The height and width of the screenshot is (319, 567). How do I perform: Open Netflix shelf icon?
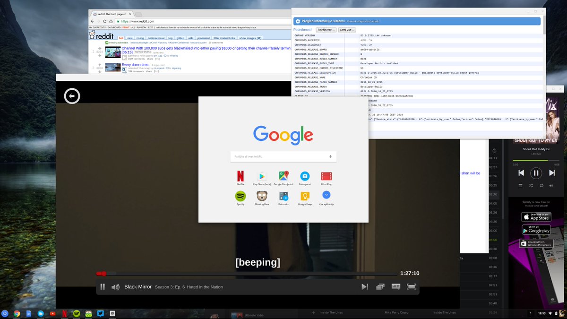click(x=64, y=313)
